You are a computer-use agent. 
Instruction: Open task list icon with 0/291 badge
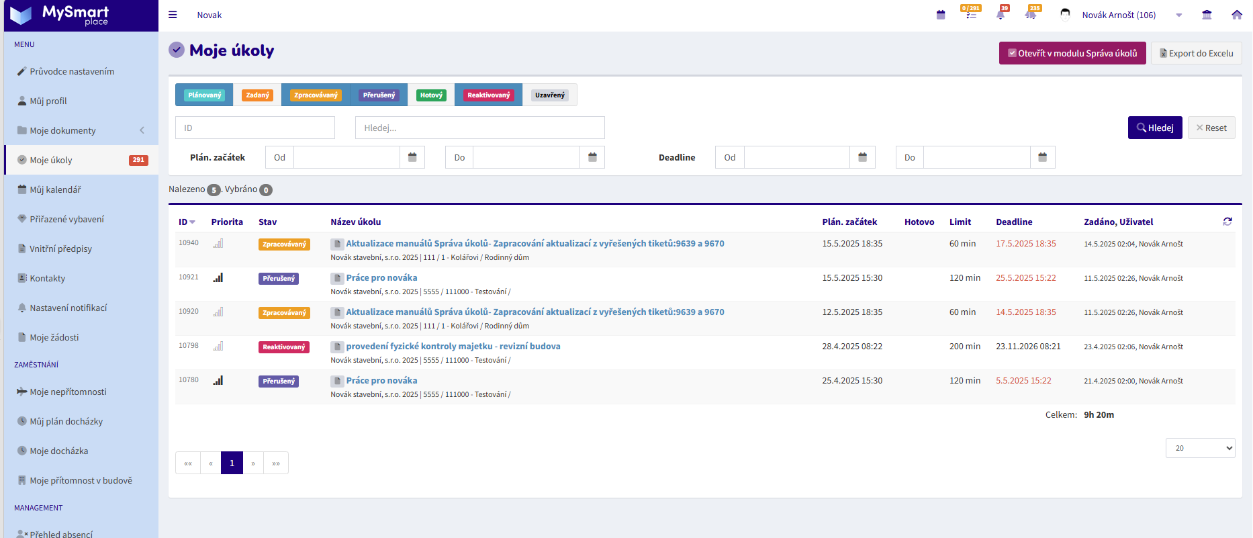tap(971, 13)
